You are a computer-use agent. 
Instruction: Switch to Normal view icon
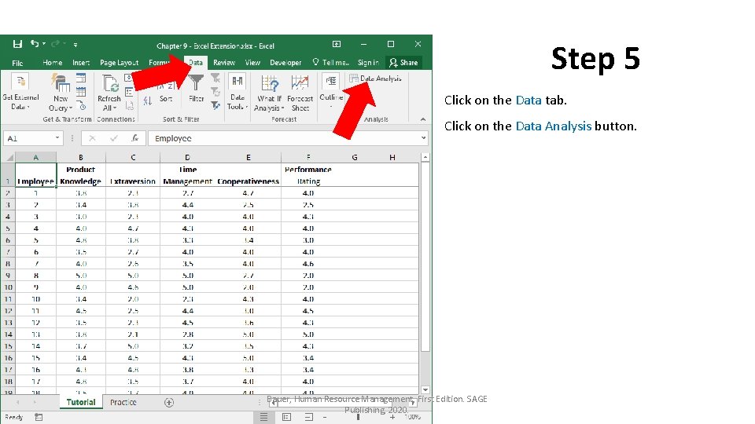263,417
